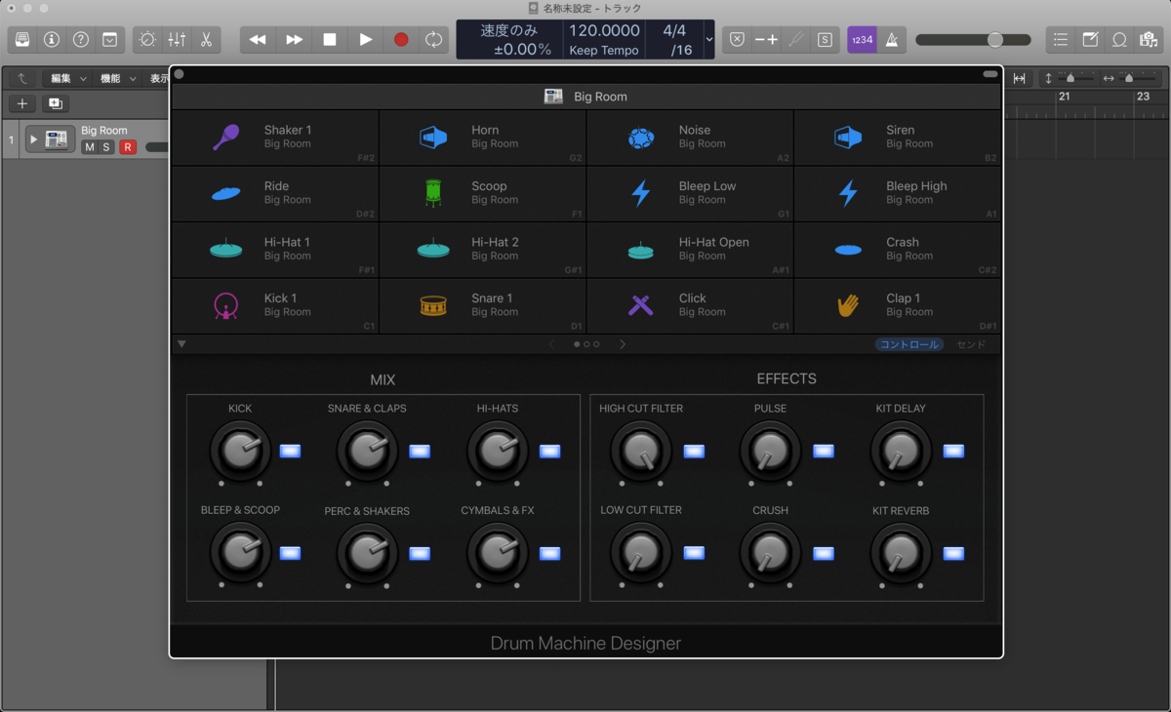Toggle the KIT REVERB enable button

(953, 553)
